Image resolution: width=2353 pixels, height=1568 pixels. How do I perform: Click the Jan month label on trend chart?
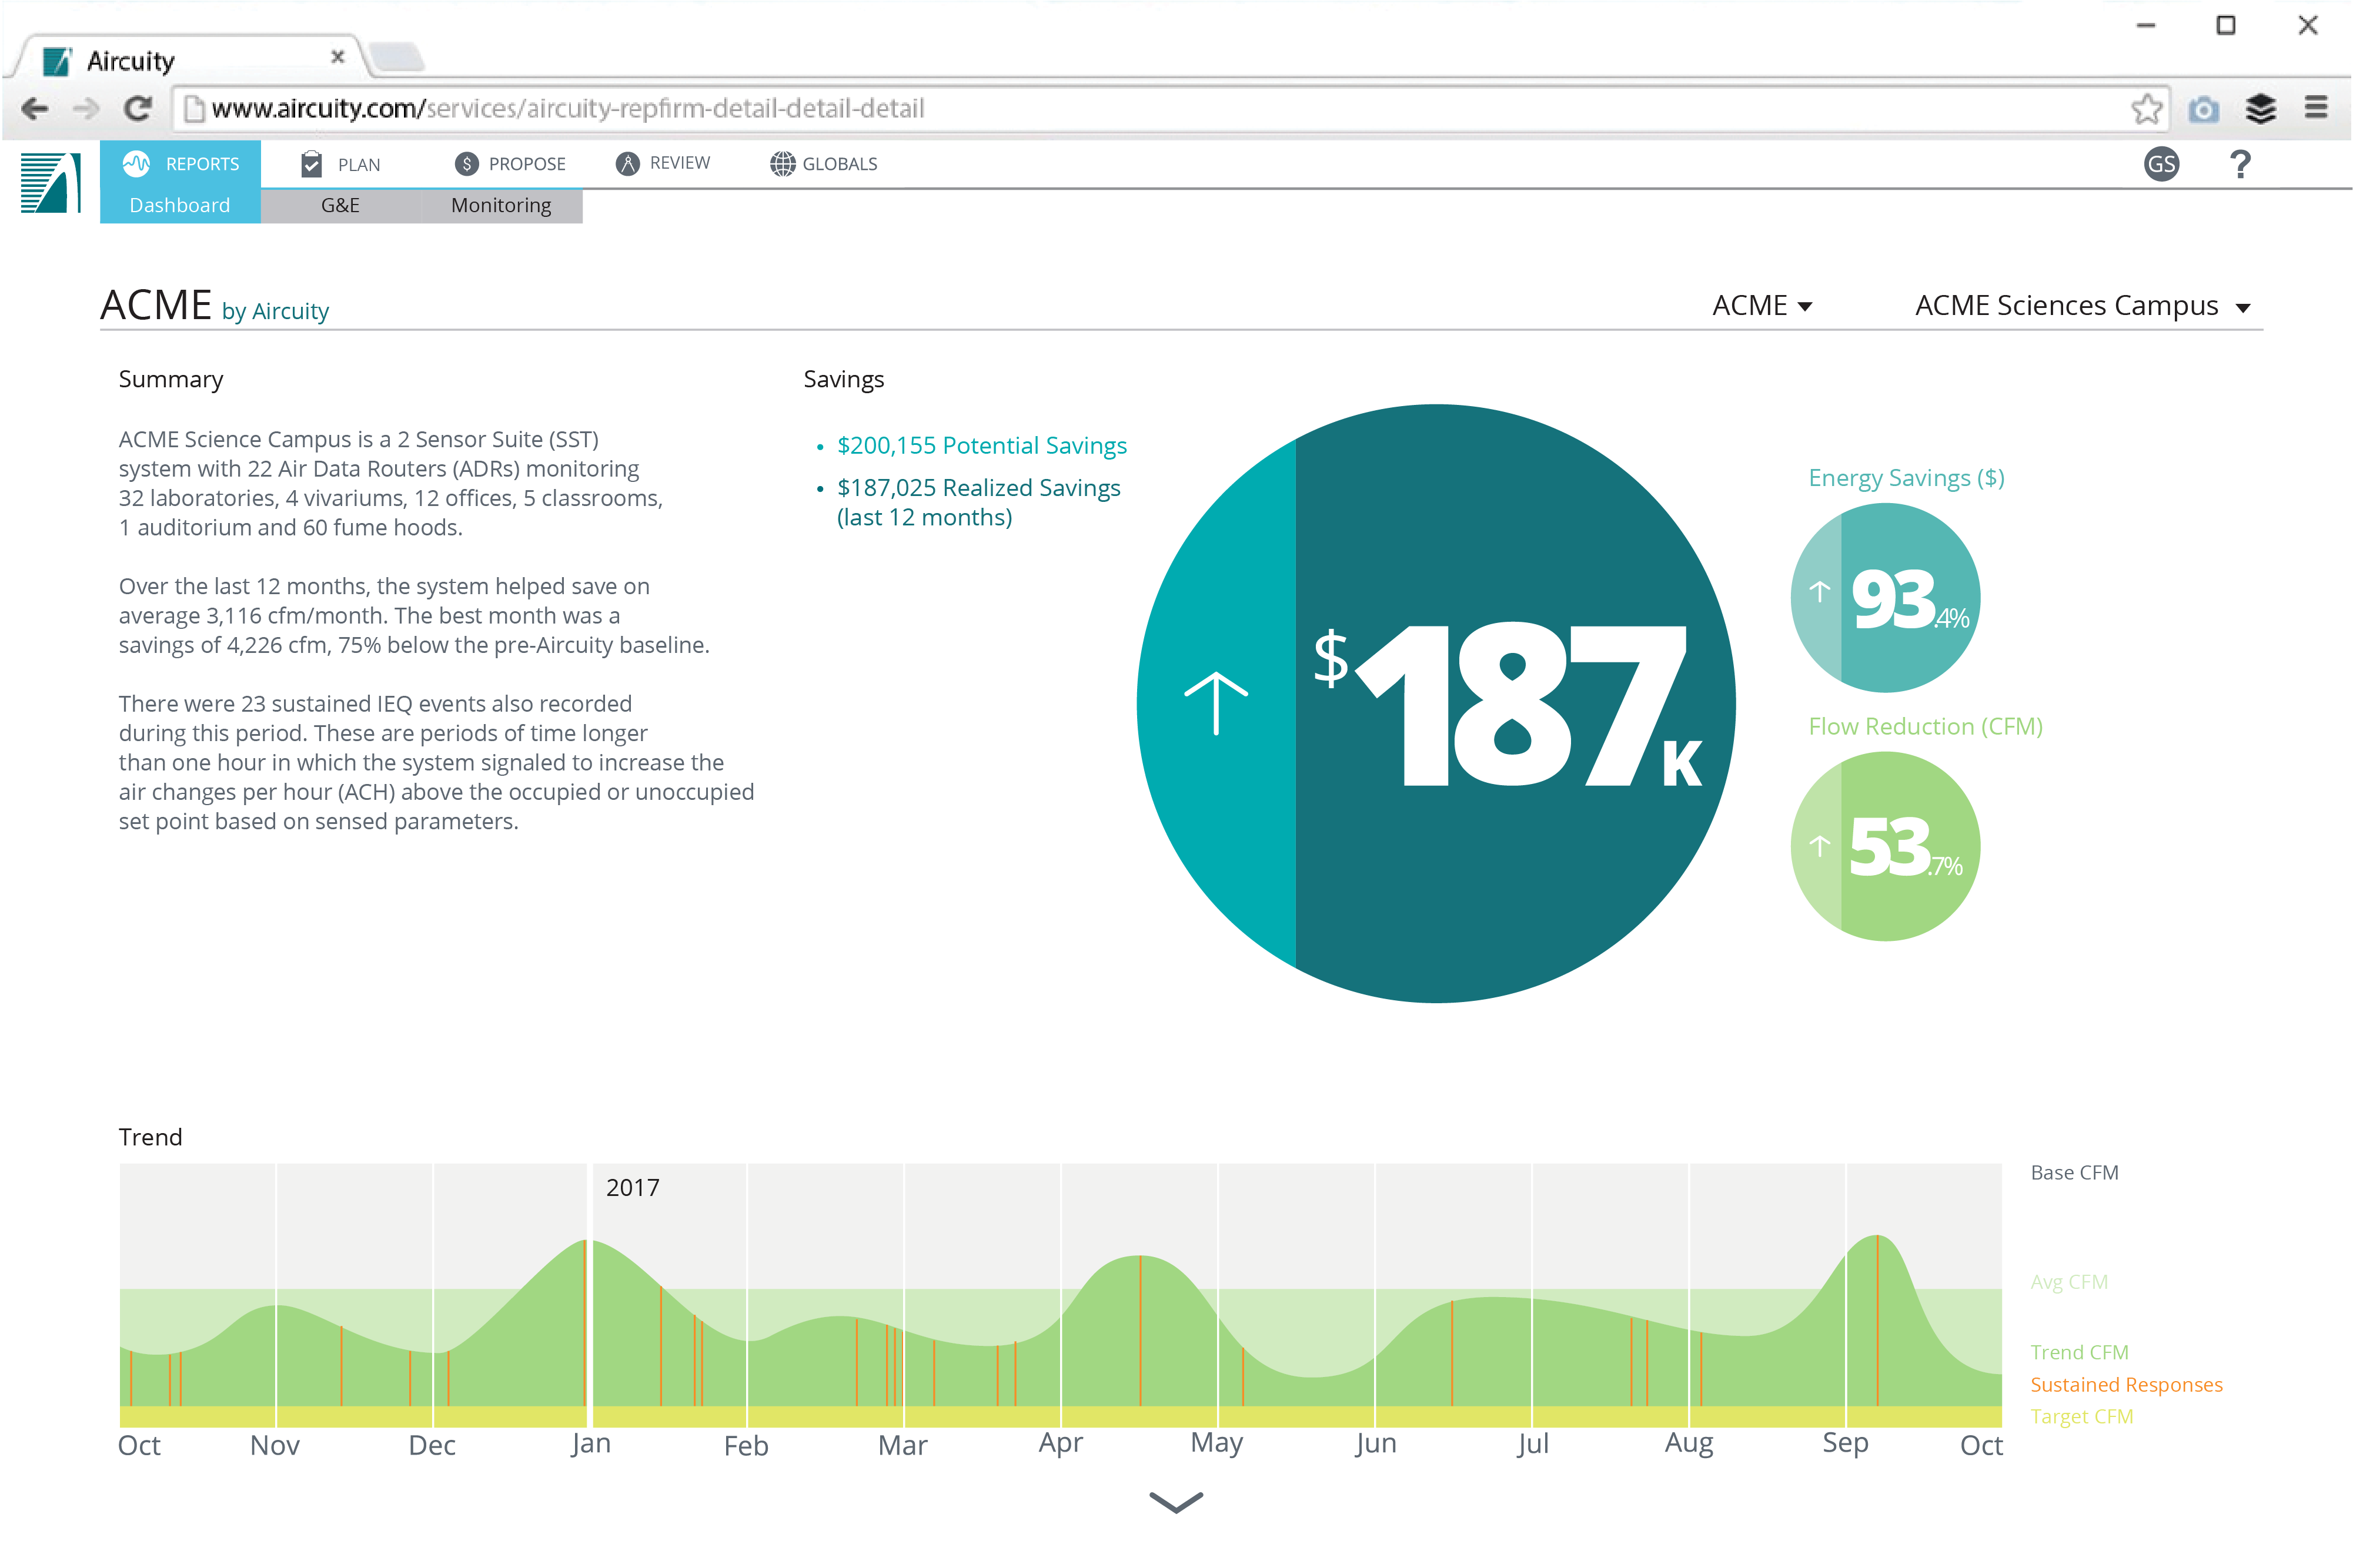tap(590, 1444)
